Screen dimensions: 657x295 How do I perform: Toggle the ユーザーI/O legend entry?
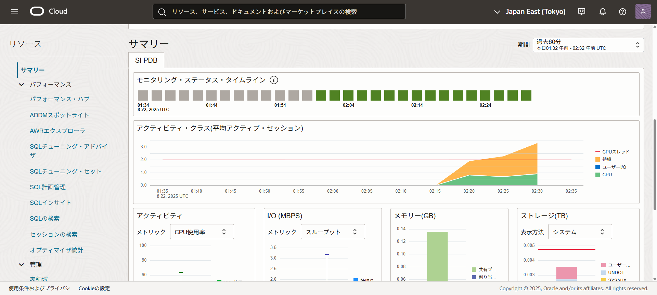pos(611,167)
